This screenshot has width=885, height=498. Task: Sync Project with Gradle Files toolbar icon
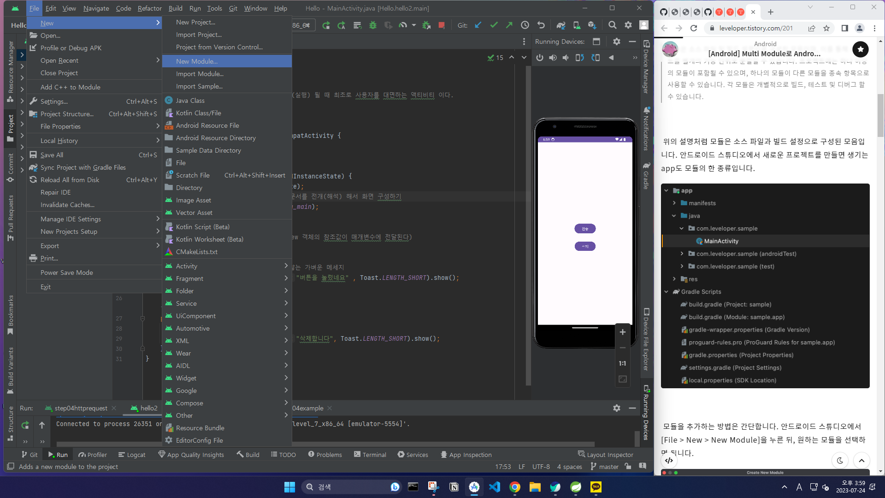560,25
